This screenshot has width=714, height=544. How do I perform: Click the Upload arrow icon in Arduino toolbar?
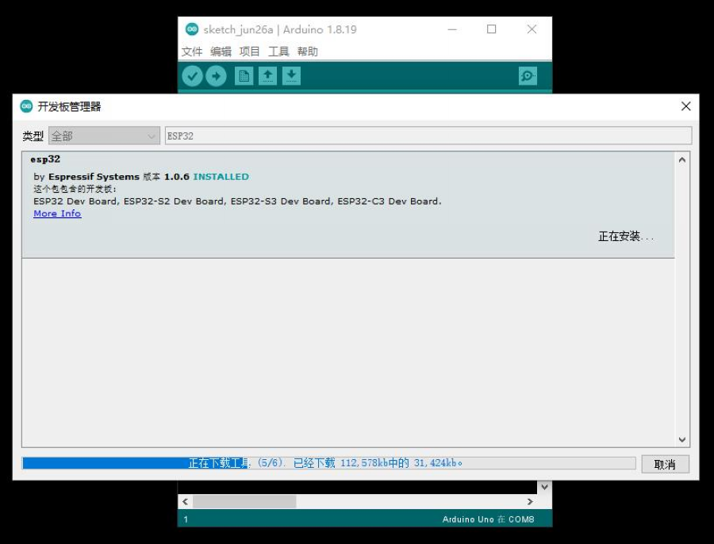pyautogui.click(x=216, y=76)
